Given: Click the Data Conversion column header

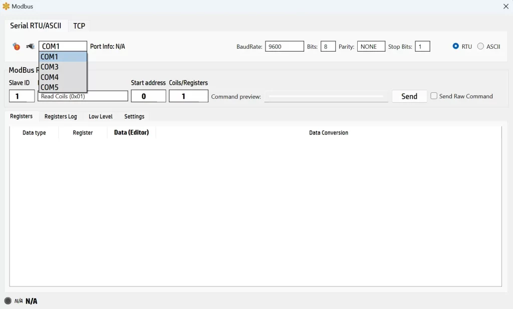Looking at the screenshot, I should [x=329, y=133].
